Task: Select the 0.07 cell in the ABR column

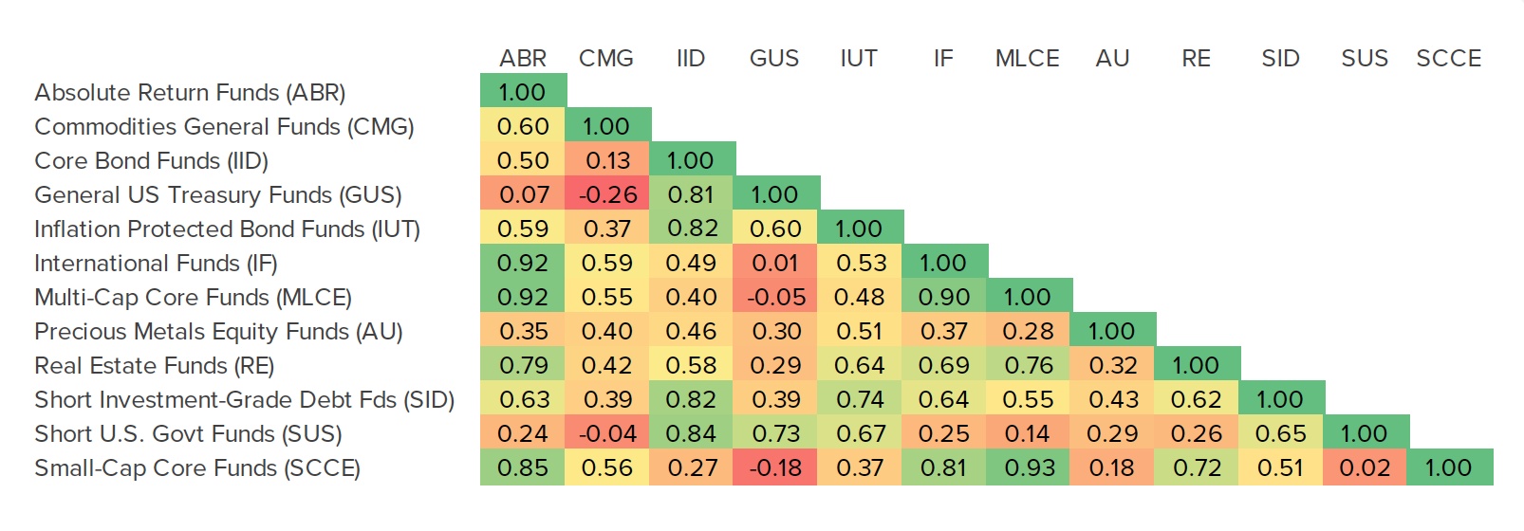Action: [524, 195]
